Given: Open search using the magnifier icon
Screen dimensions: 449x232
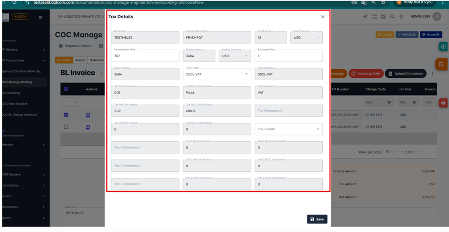Looking at the screenshot, I should 392,17.
